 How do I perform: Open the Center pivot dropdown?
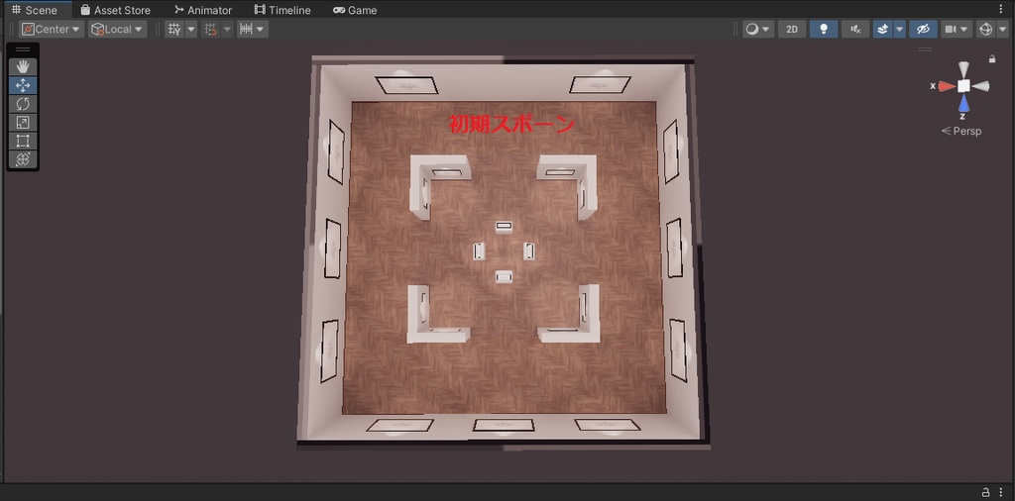coord(52,29)
